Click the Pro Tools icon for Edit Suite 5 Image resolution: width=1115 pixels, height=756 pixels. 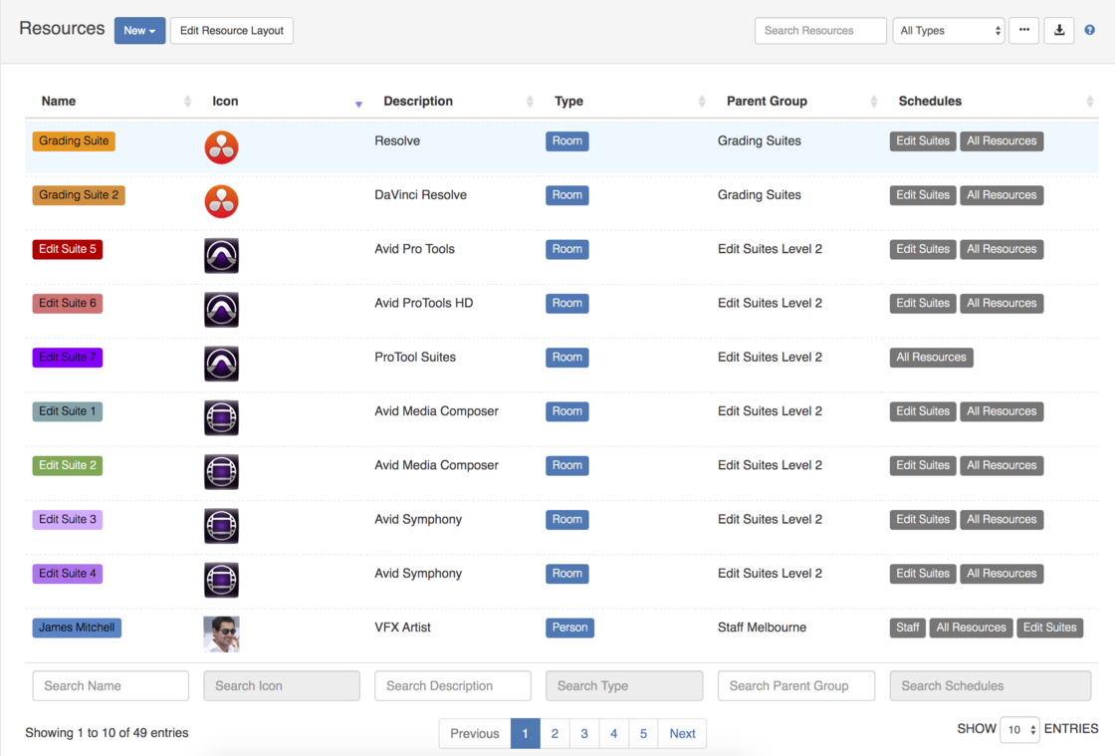pos(221,256)
